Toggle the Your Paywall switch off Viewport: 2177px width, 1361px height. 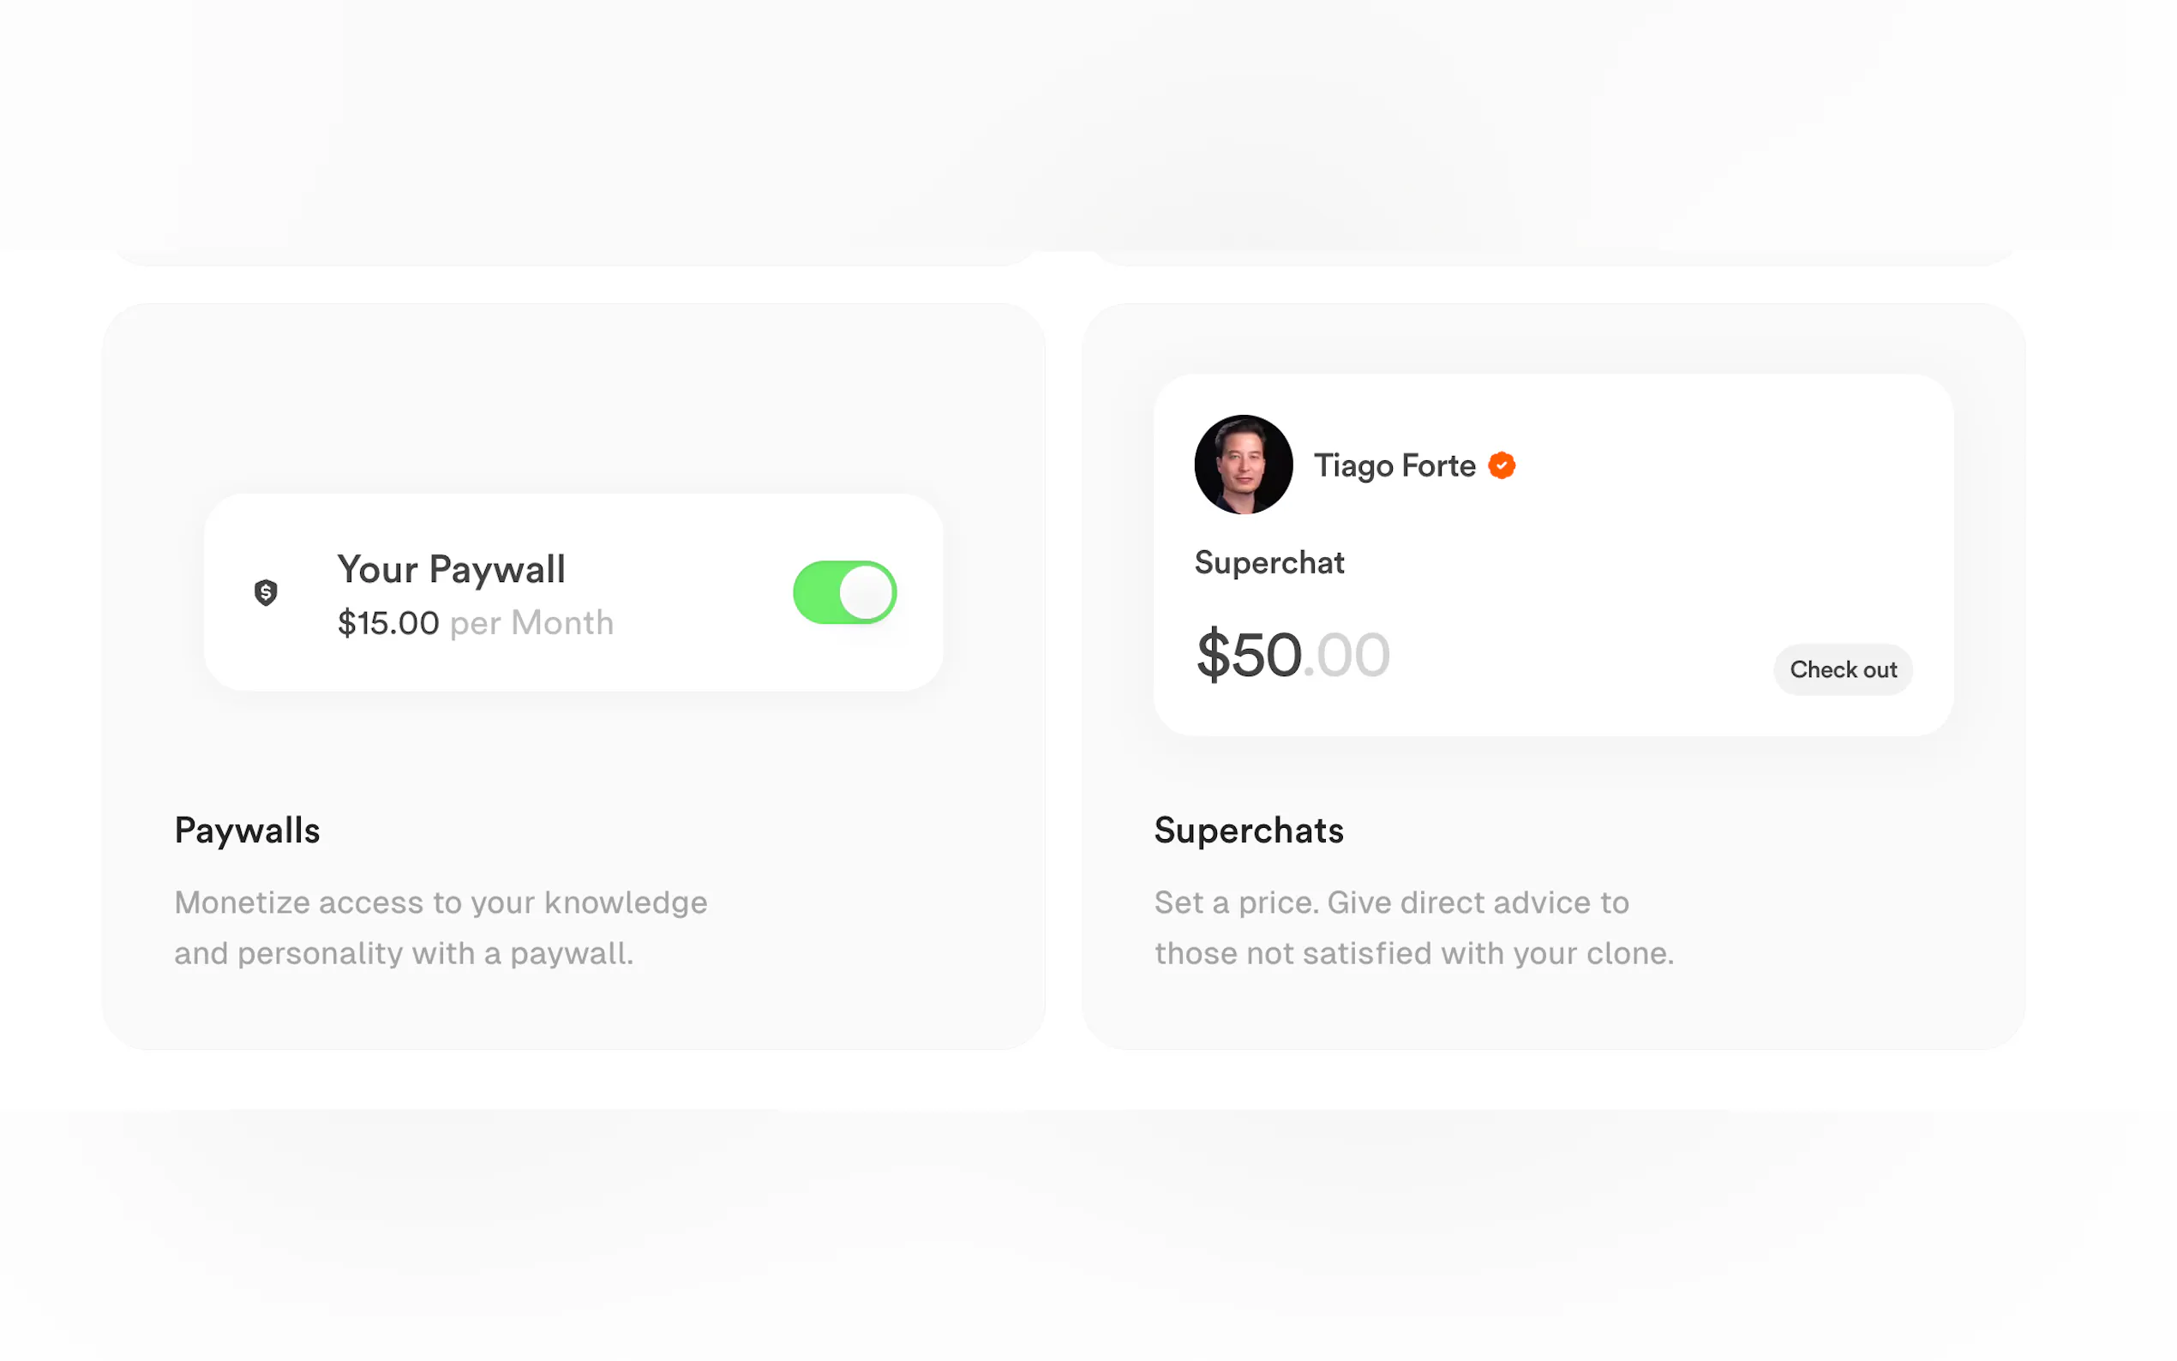click(844, 592)
